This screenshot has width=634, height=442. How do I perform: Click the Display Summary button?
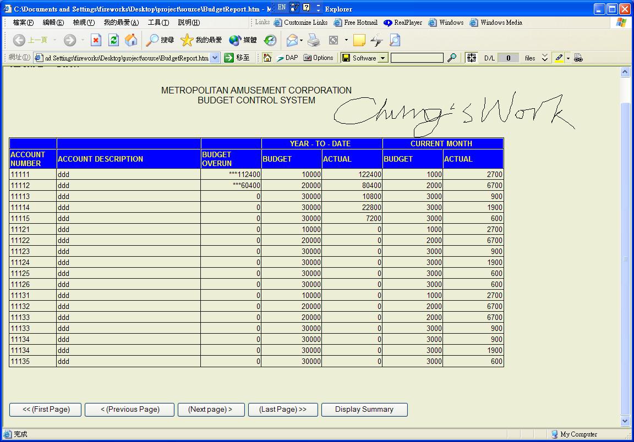tap(364, 410)
